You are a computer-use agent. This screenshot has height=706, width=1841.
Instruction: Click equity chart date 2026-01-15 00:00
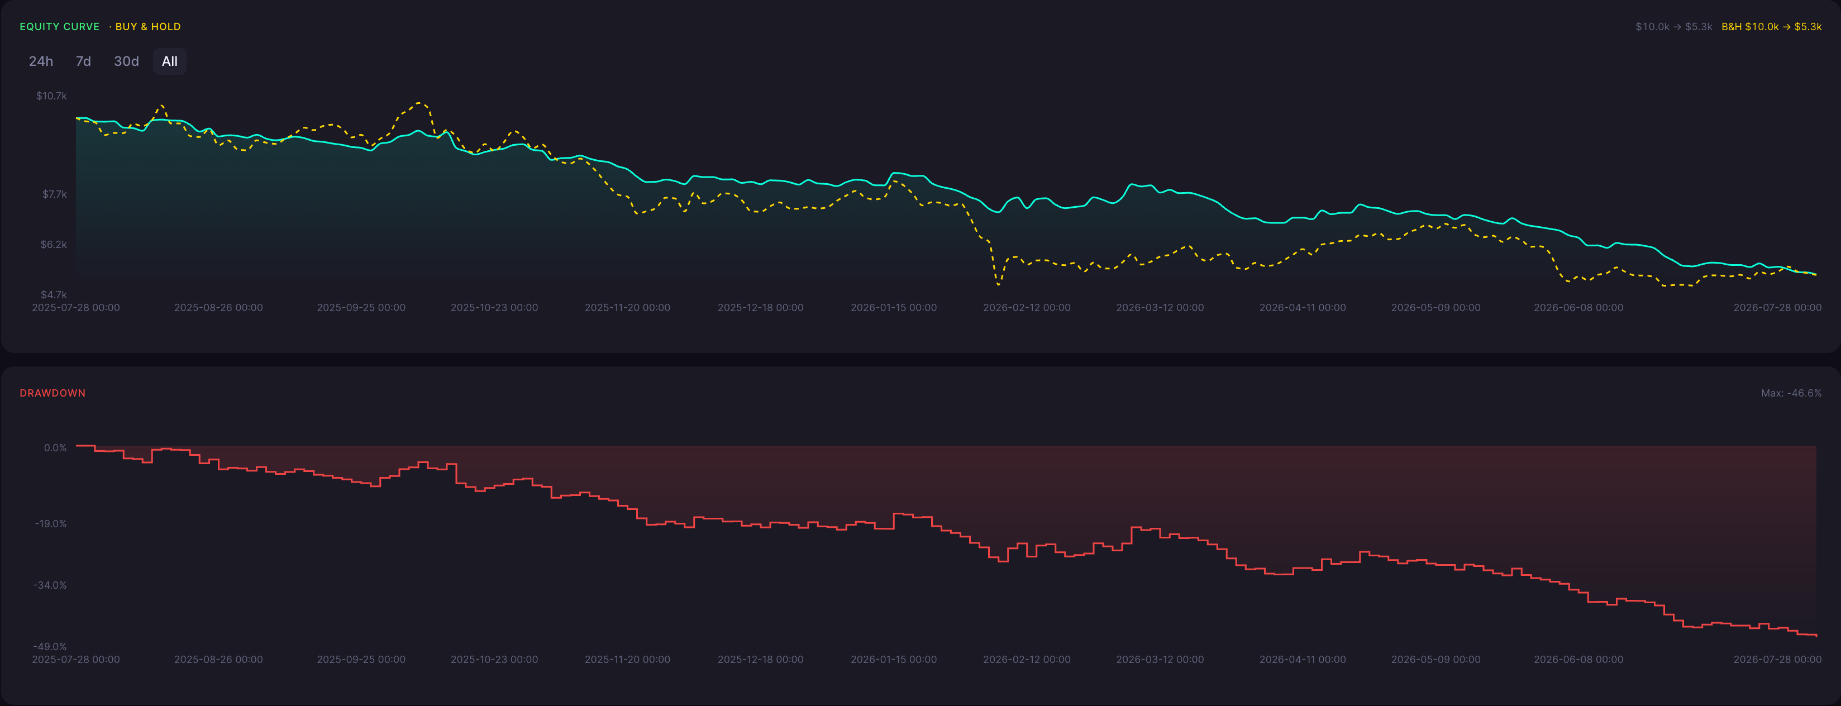coord(893,308)
